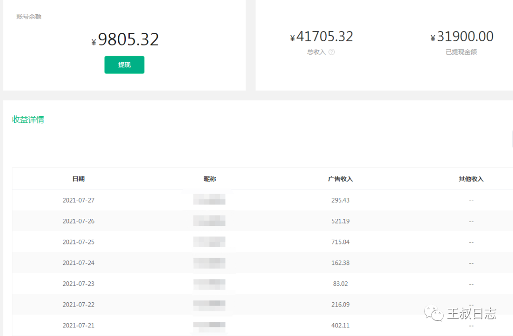Click ad income value 83.02
513x336 pixels.
click(x=340, y=284)
